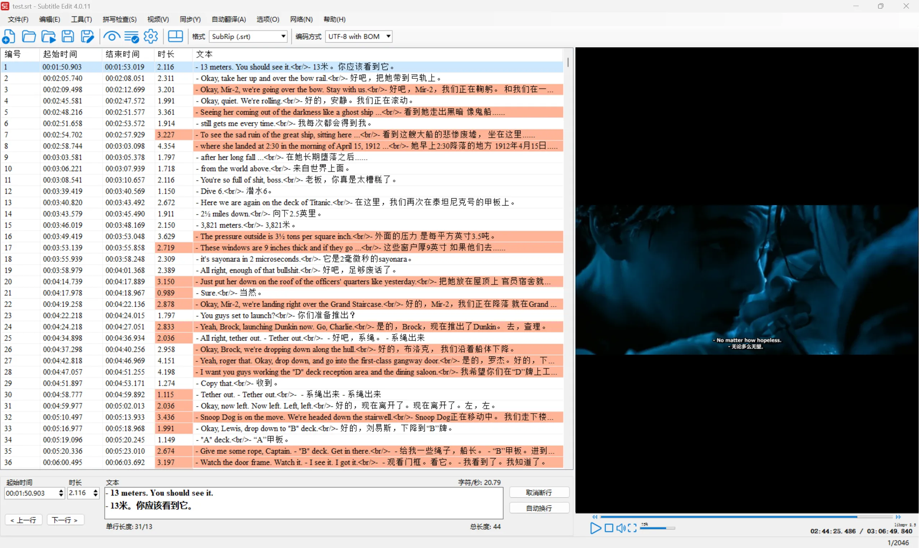
Task: Open the SubRip (.srt) format dropdown
Action: 283,36
